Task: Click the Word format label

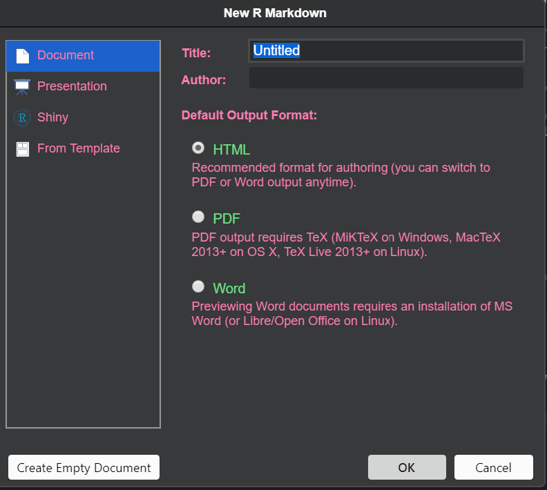Action: (229, 288)
